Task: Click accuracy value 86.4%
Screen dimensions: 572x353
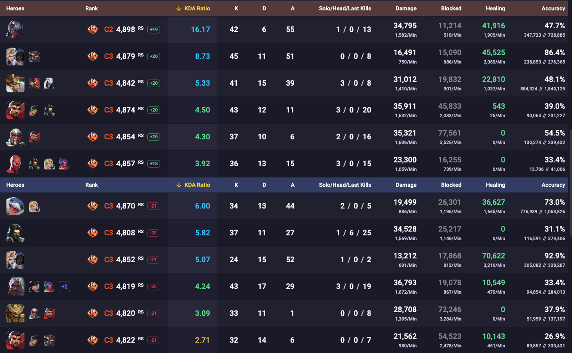Action: [x=554, y=52]
